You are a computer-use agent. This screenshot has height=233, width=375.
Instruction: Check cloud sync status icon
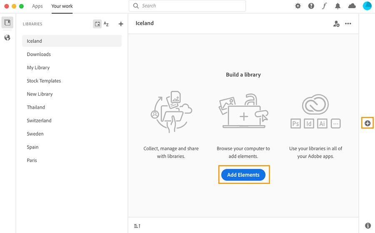[x=352, y=6]
